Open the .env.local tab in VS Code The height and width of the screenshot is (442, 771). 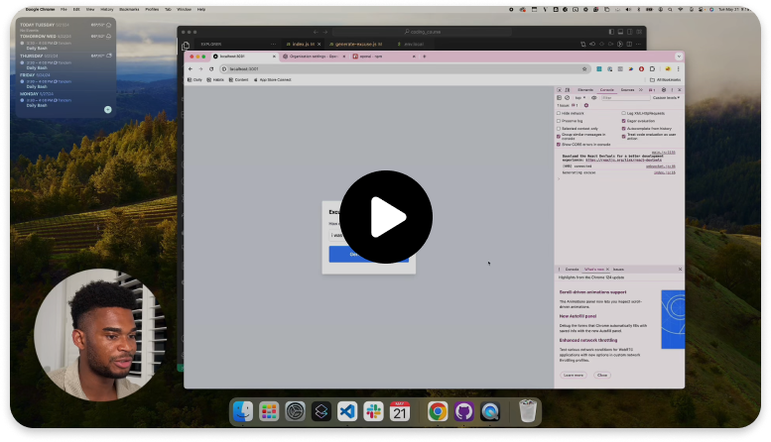point(412,45)
